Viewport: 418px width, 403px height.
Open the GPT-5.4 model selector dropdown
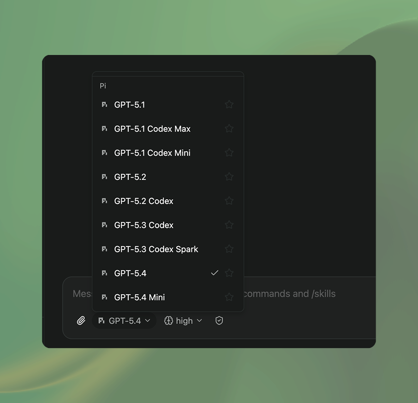tap(124, 321)
